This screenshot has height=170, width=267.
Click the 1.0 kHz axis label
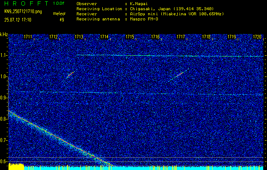point(4,77)
